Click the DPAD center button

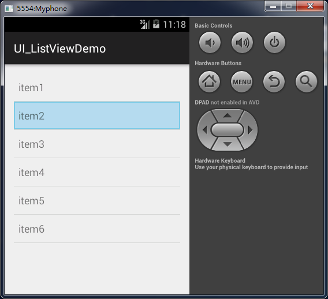(x=228, y=130)
